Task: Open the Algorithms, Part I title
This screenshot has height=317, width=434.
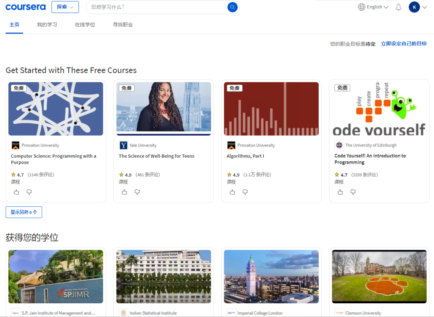Action: coord(245,156)
